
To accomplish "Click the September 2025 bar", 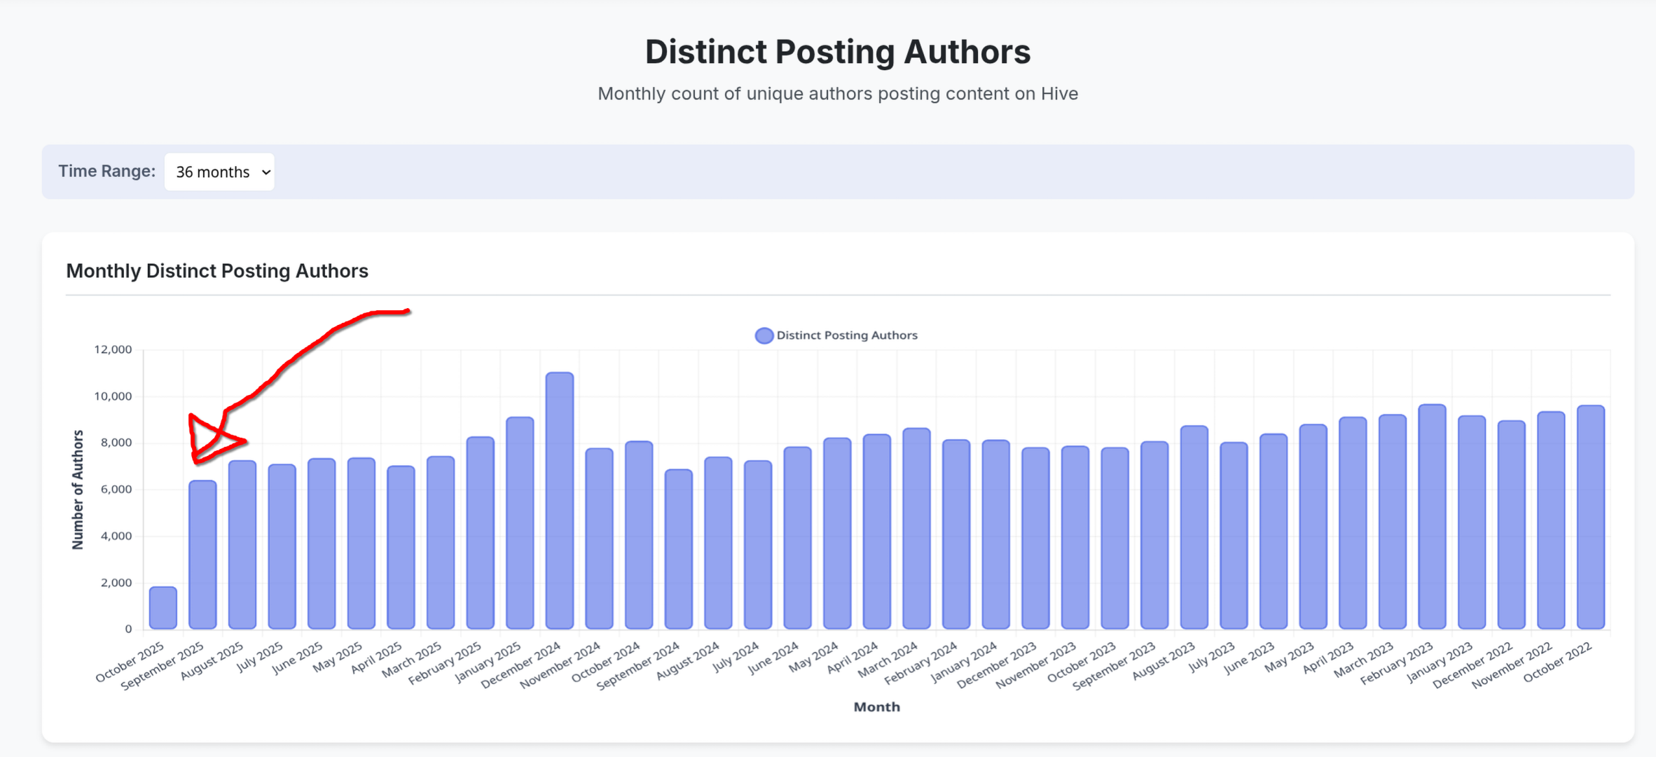I will tap(202, 554).
